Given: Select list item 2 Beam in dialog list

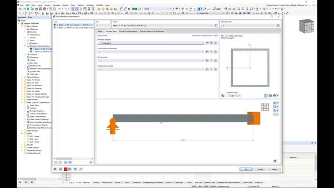Looking at the screenshot, I should [74, 28].
